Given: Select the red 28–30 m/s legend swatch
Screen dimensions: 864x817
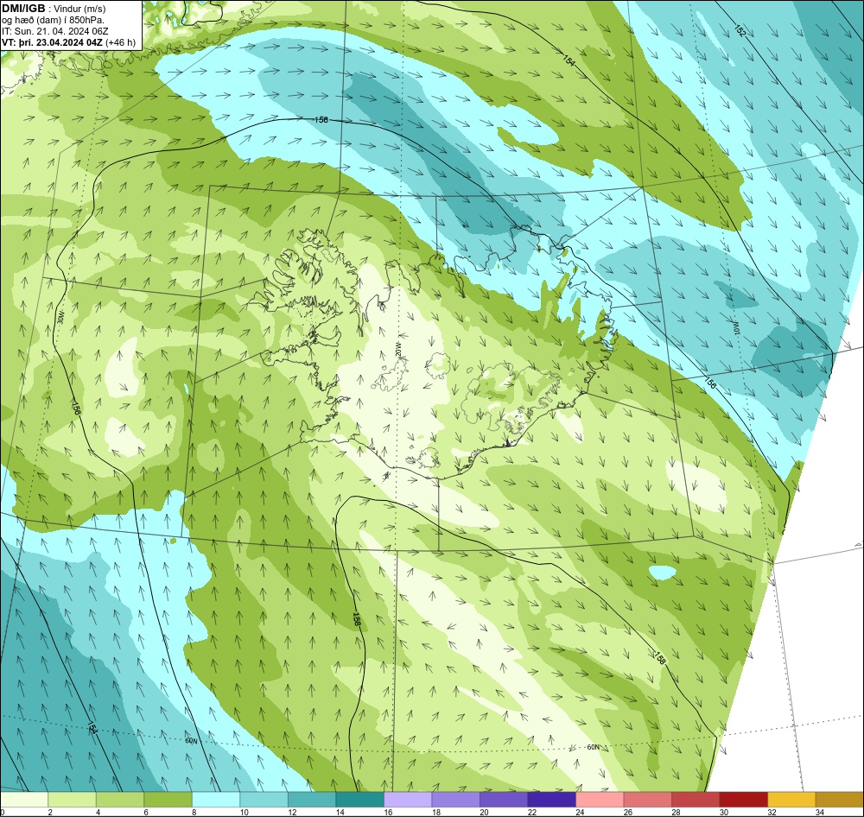Looking at the screenshot, I should 696,799.
